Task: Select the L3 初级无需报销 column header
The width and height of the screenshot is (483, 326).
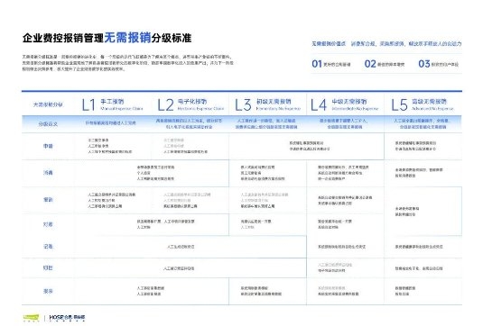Action: click(268, 104)
